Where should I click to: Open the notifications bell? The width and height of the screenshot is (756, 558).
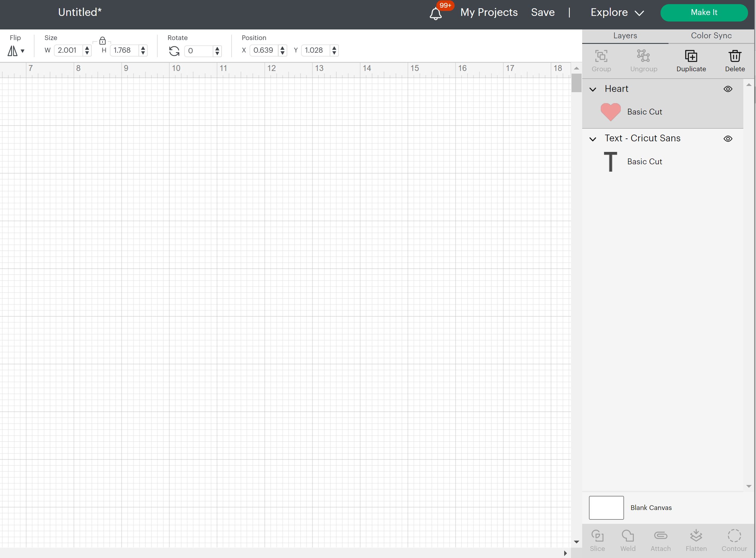(x=436, y=14)
